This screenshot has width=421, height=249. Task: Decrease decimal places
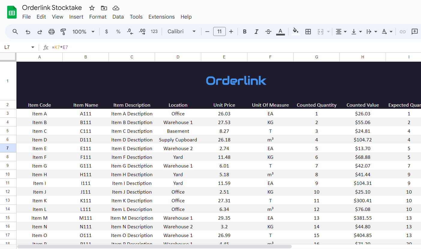130,31
